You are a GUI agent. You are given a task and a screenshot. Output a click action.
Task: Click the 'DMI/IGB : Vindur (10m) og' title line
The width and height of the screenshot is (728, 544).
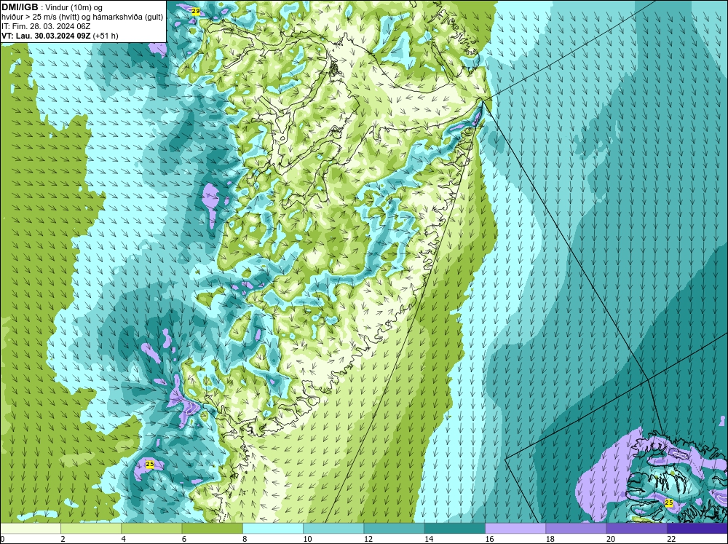(x=52, y=7)
